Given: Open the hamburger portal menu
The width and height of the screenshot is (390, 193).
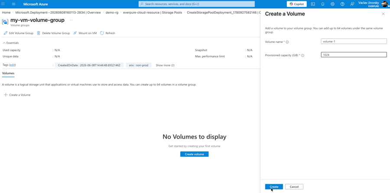Looking at the screenshot, I should coord(14,4).
